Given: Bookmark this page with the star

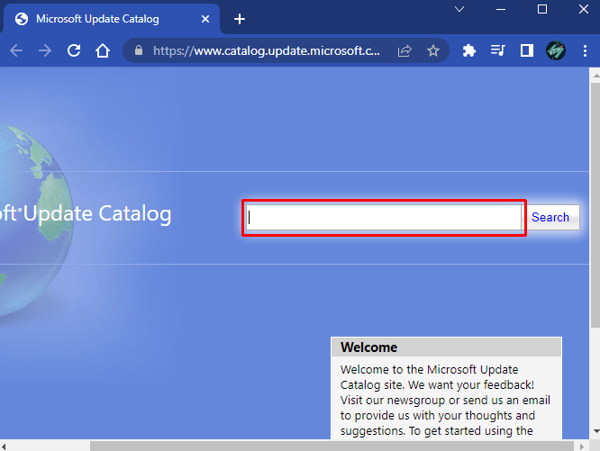Looking at the screenshot, I should (433, 50).
